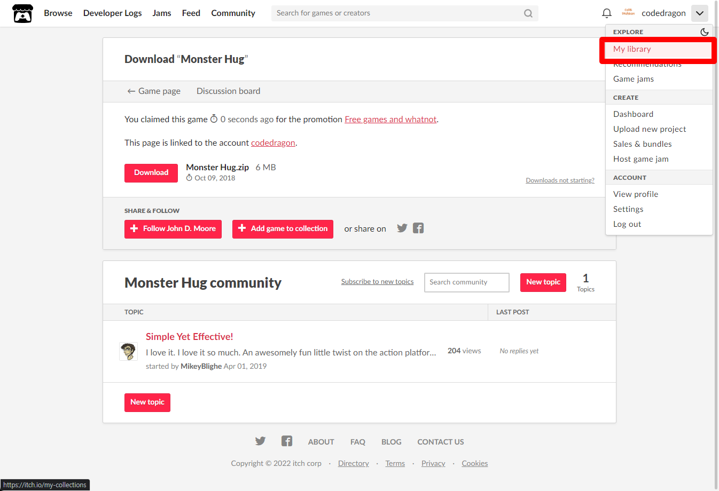
Task: Open MikeyBlighe author link
Action: point(201,366)
